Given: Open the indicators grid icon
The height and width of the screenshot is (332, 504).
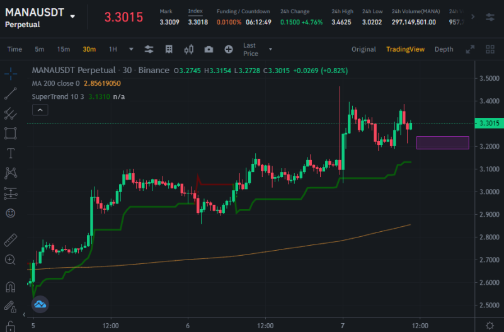Looking at the screenshot, I should click(169, 49).
